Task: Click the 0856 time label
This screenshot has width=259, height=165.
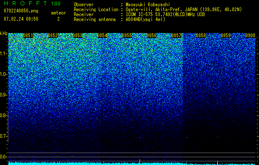Action: [152, 35]
